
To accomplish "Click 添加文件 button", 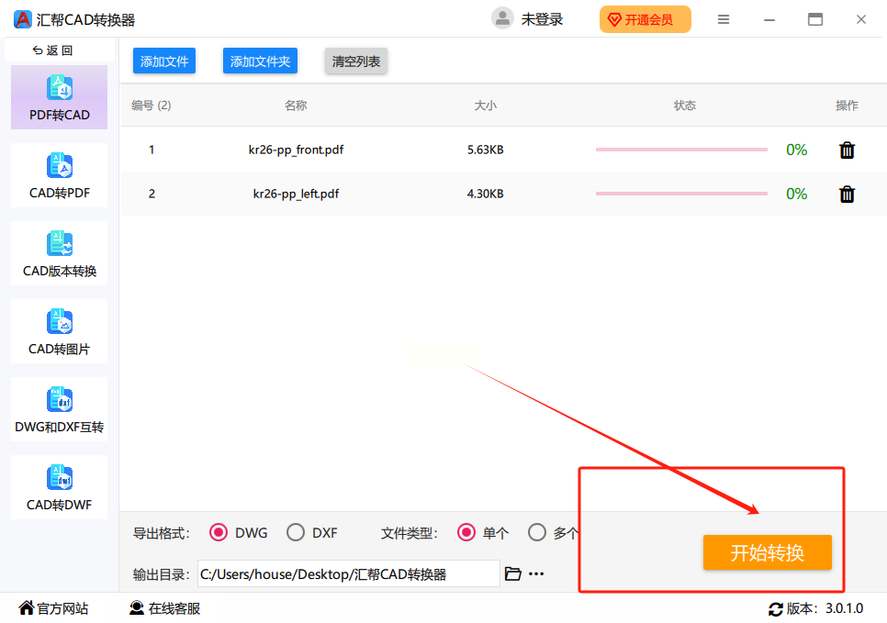I will tap(164, 61).
